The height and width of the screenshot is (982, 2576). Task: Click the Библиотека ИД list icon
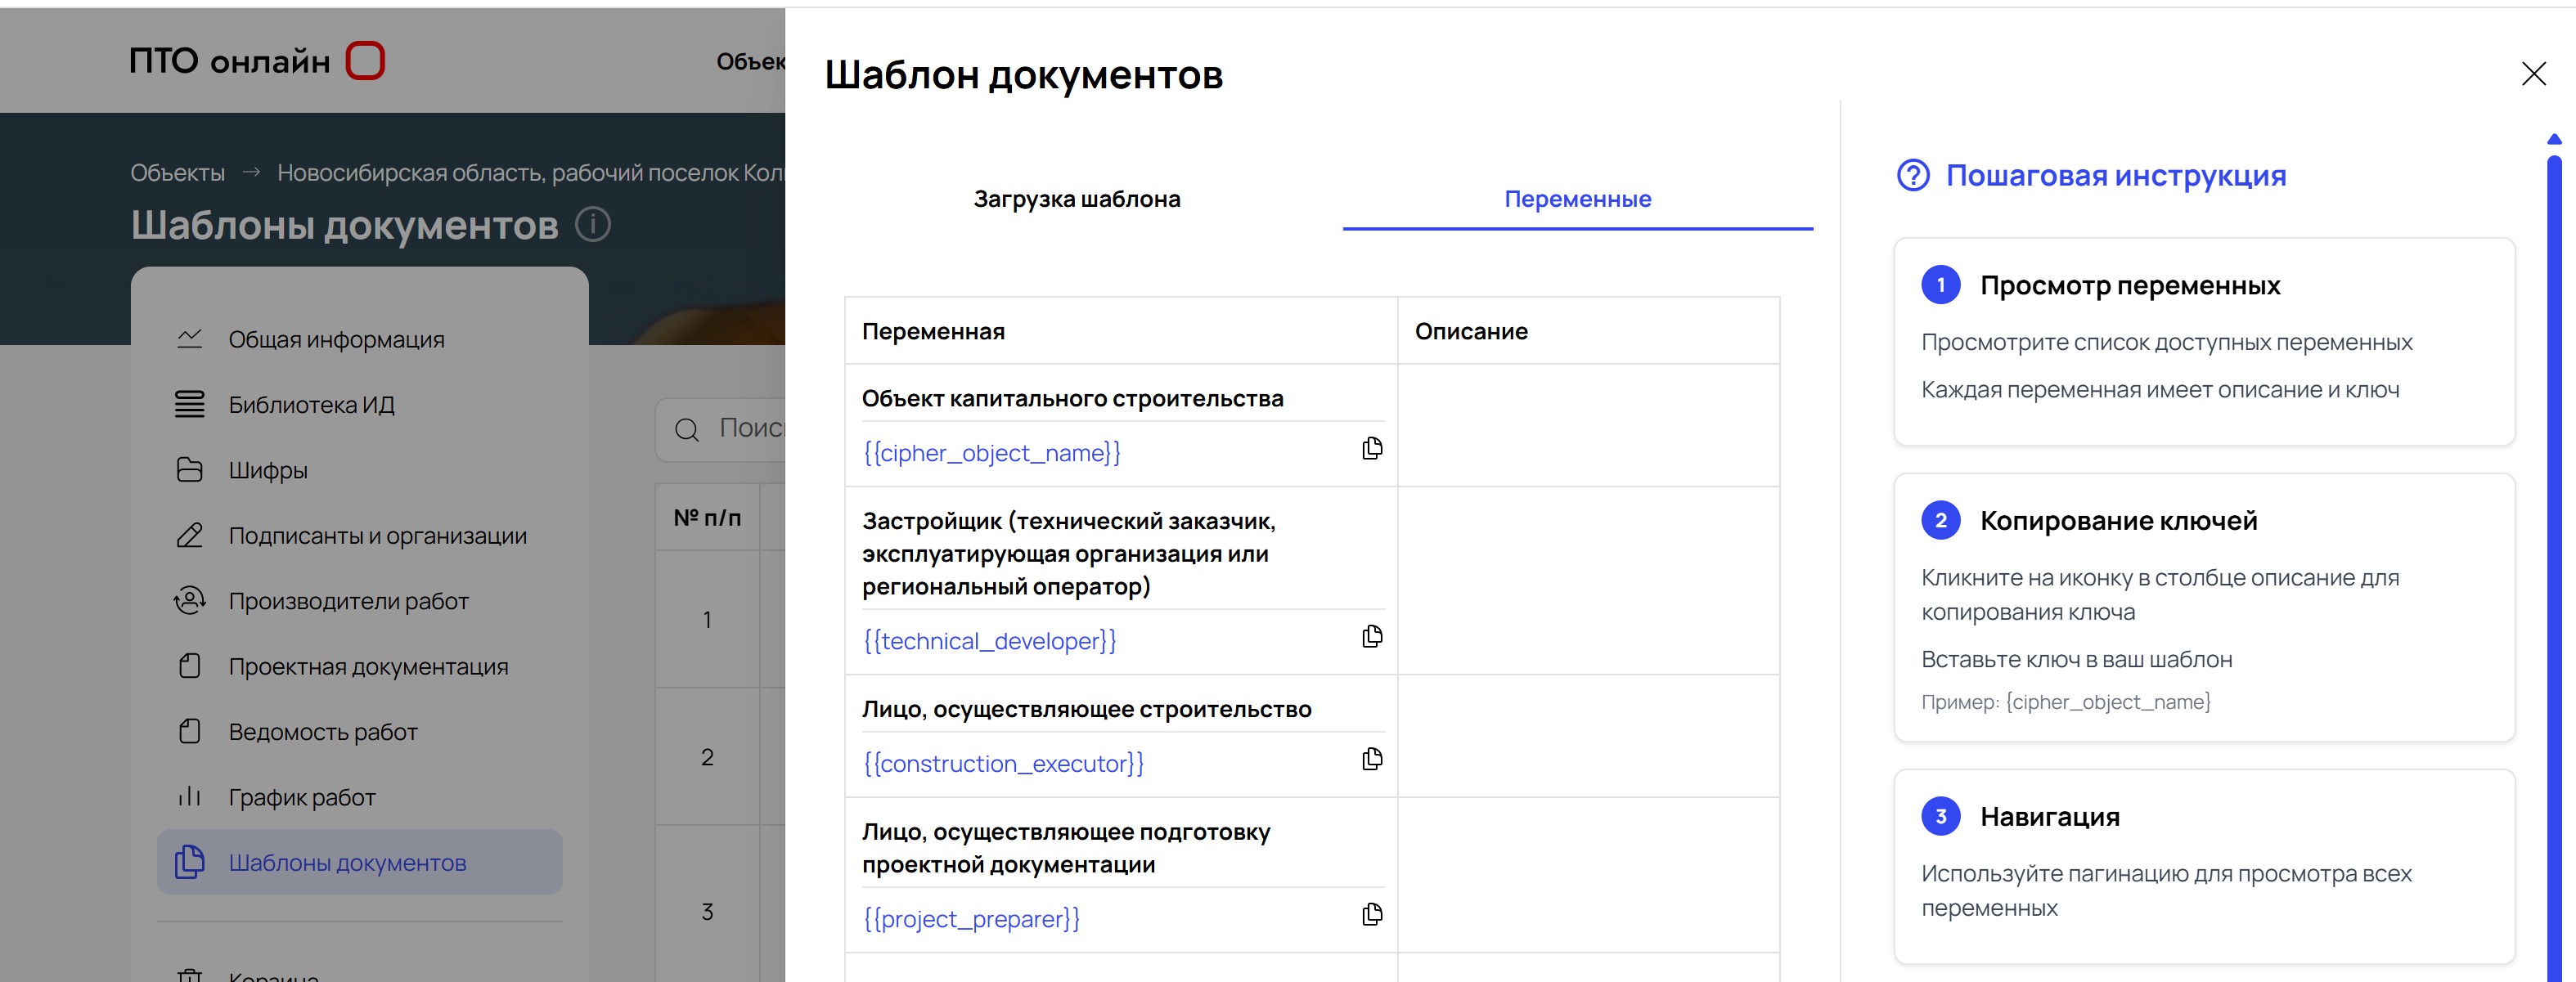190,404
